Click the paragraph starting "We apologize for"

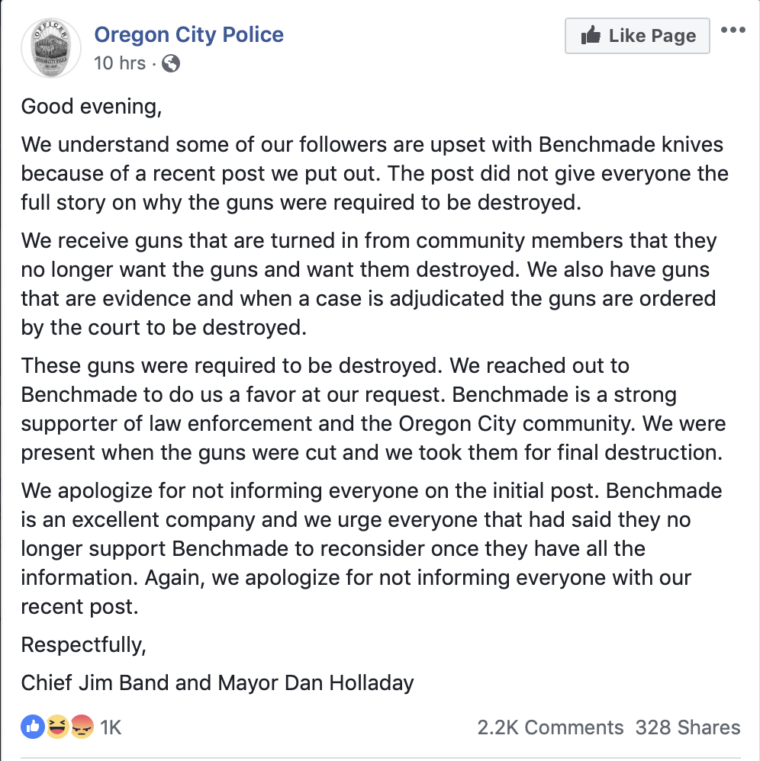(x=371, y=547)
